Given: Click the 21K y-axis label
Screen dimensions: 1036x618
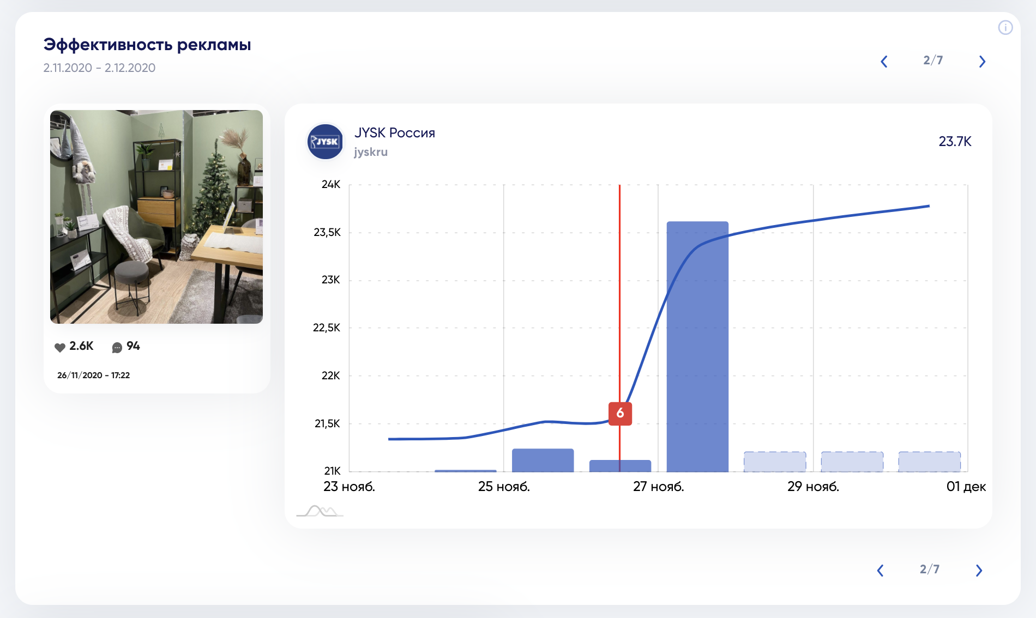Looking at the screenshot, I should [332, 471].
